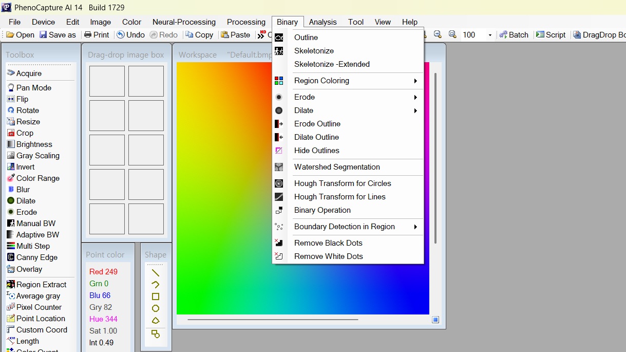Click the Batch toolbar button
The width and height of the screenshot is (626, 352).
pos(514,34)
